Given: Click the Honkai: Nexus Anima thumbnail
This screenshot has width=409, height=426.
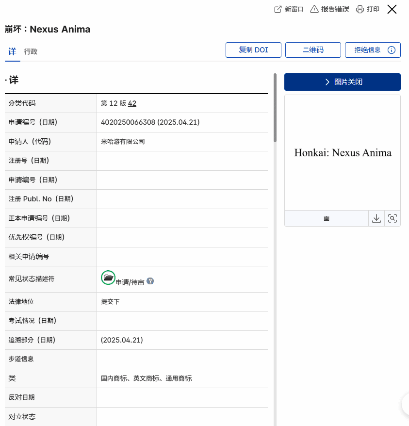Looking at the screenshot, I should (x=342, y=153).
